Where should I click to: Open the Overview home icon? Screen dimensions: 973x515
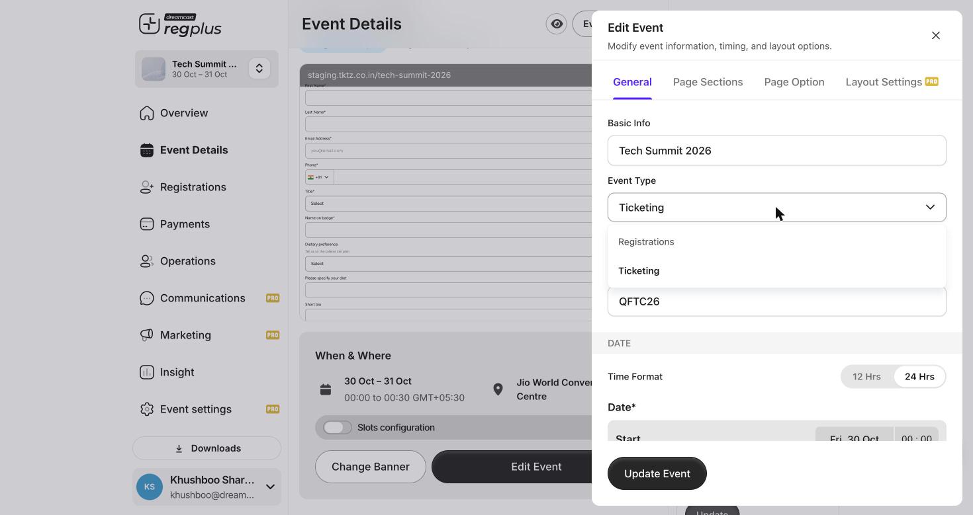(147, 113)
